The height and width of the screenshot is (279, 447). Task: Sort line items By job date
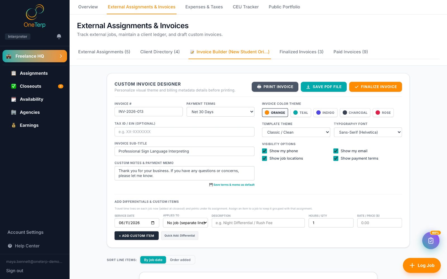153,260
